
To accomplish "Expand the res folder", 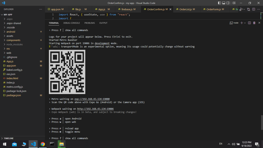I will [x=23, y=49].
